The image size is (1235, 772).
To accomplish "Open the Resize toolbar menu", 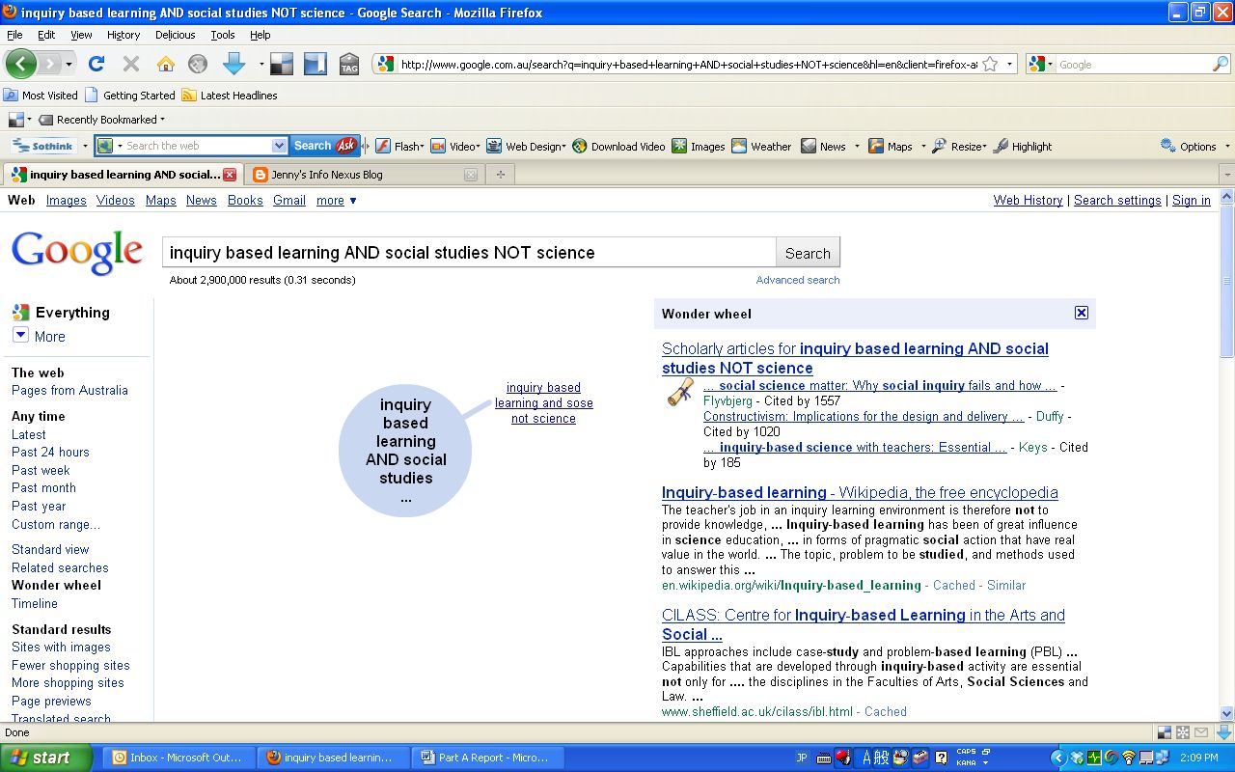I will click(959, 147).
